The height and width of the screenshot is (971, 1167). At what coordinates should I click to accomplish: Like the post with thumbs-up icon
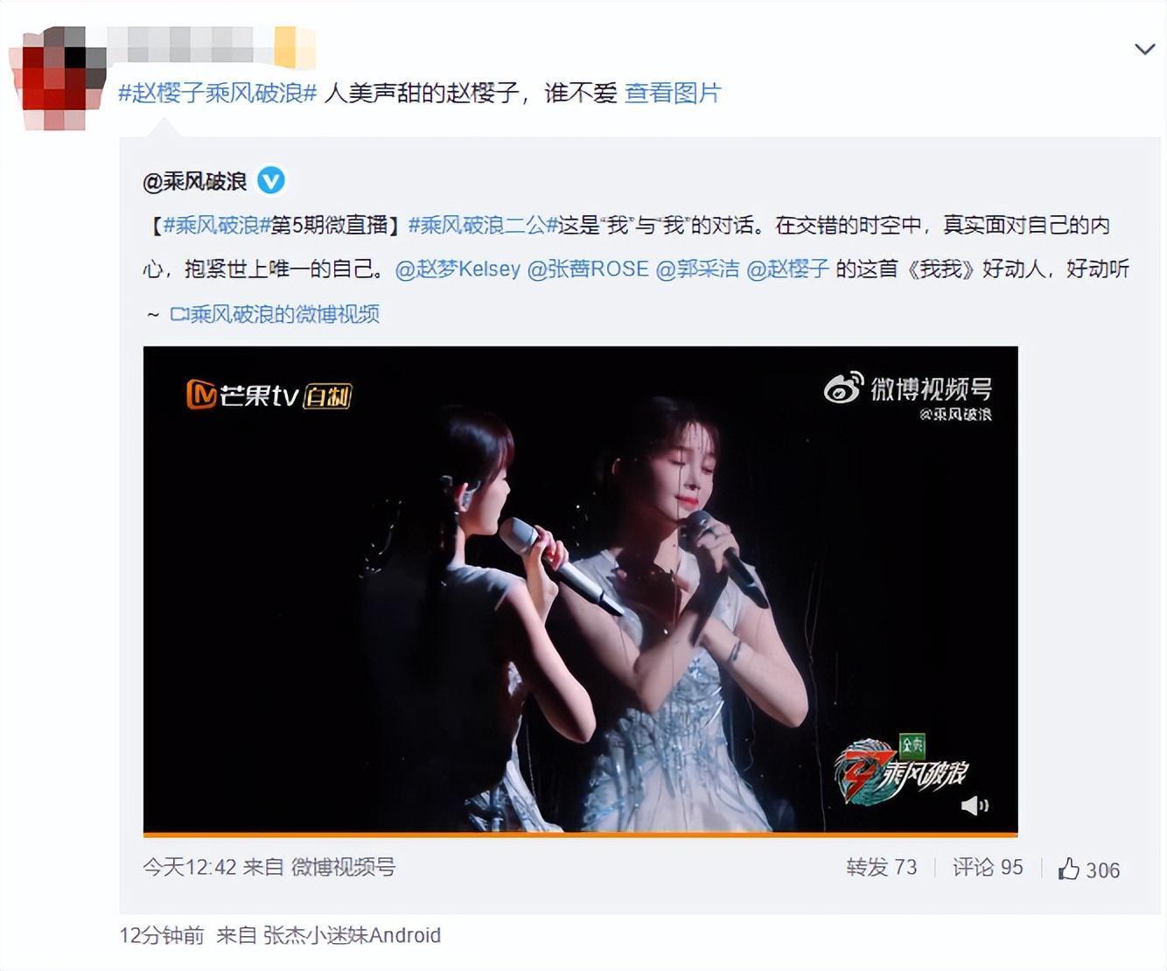(1088, 869)
